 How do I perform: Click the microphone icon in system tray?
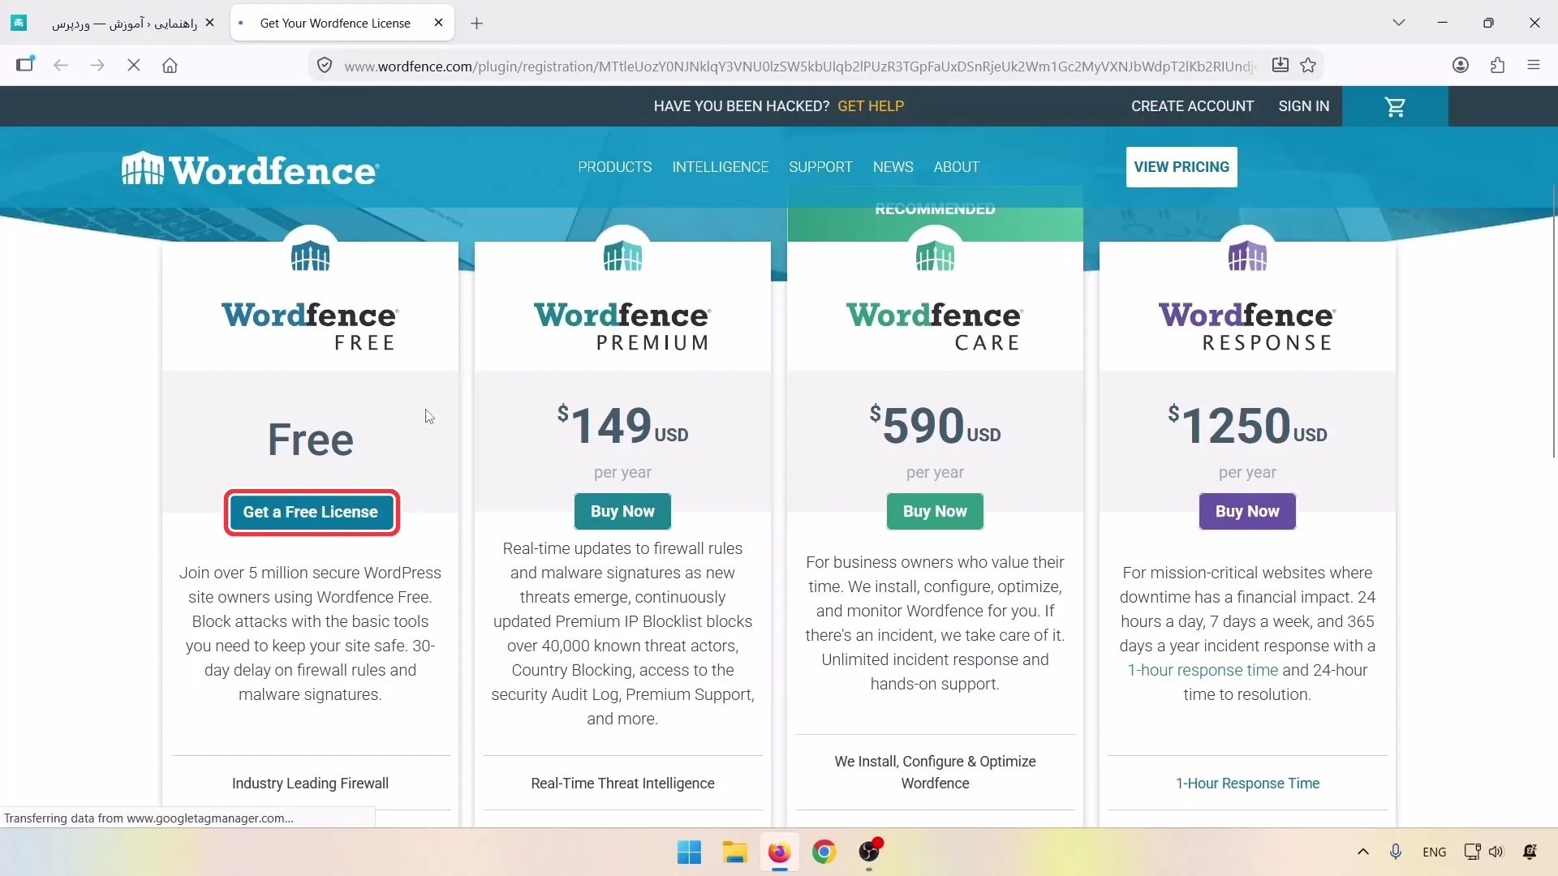point(1396,852)
